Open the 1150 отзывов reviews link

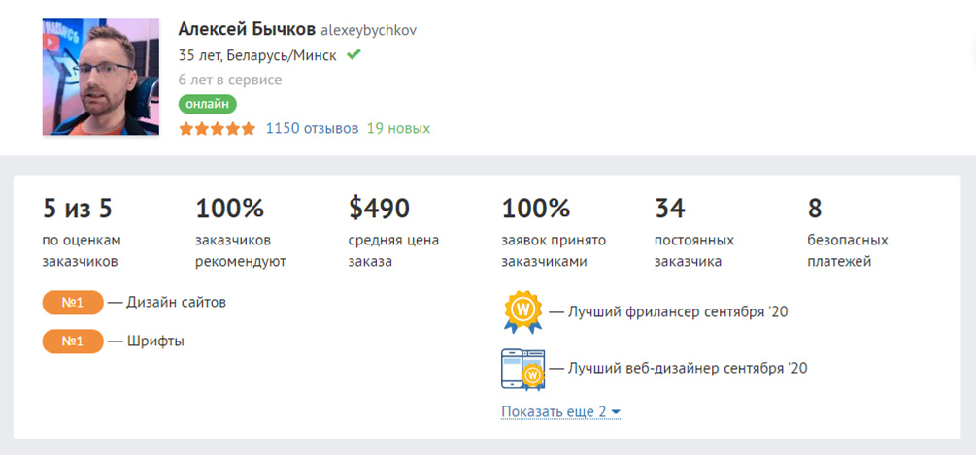(312, 128)
